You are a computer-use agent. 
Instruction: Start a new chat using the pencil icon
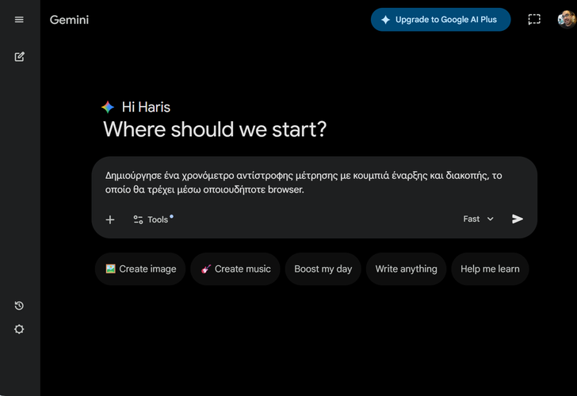[19, 57]
